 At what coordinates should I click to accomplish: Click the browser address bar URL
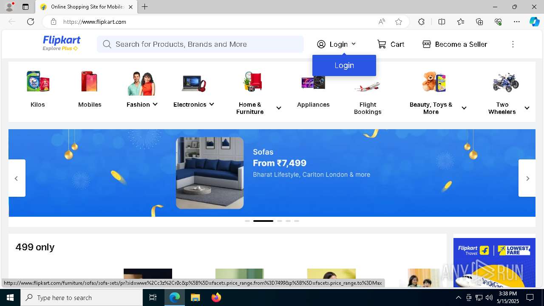click(x=95, y=22)
